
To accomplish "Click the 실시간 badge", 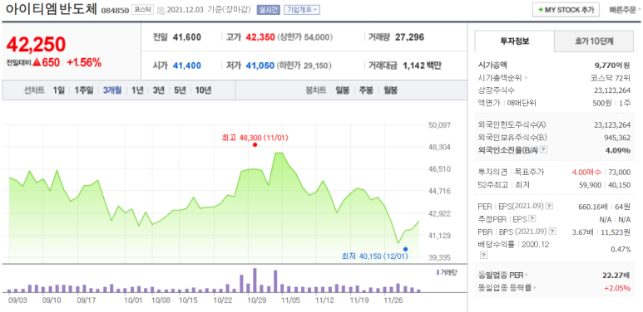I will click(268, 10).
